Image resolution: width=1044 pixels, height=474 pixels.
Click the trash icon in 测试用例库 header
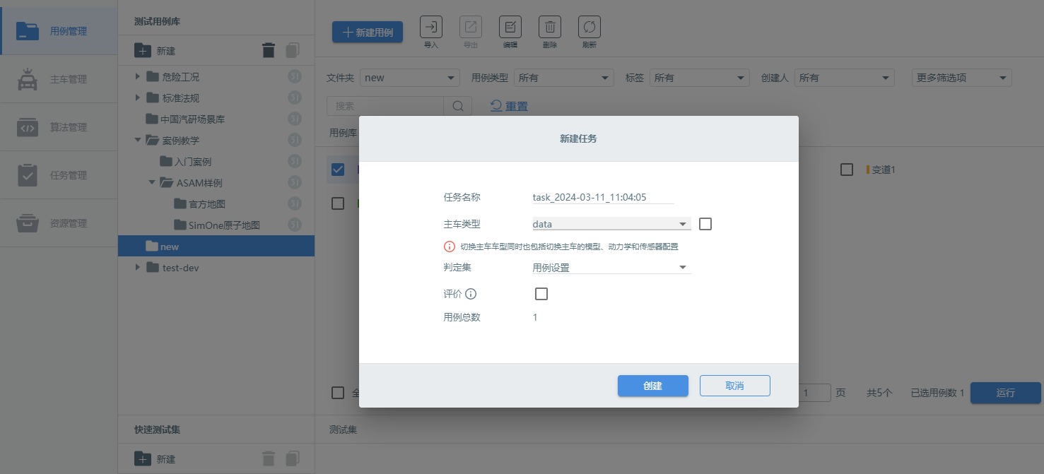[x=269, y=50]
